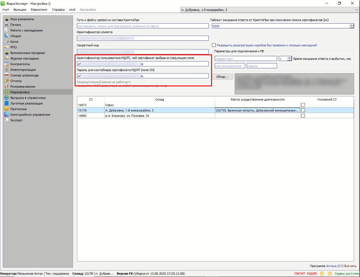Select the Дубровка warehouse table row
This screenshot has height=277, width=360.
(x=159, y=110)
